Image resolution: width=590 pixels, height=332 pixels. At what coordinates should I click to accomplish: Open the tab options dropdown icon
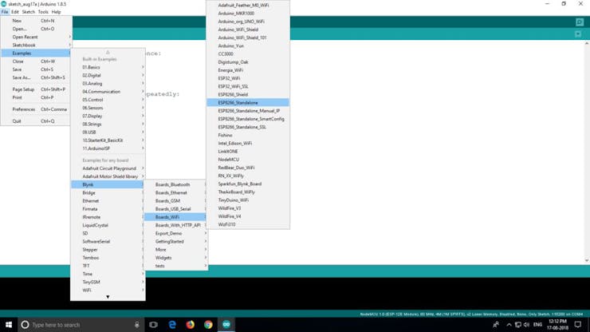[578, 34]
